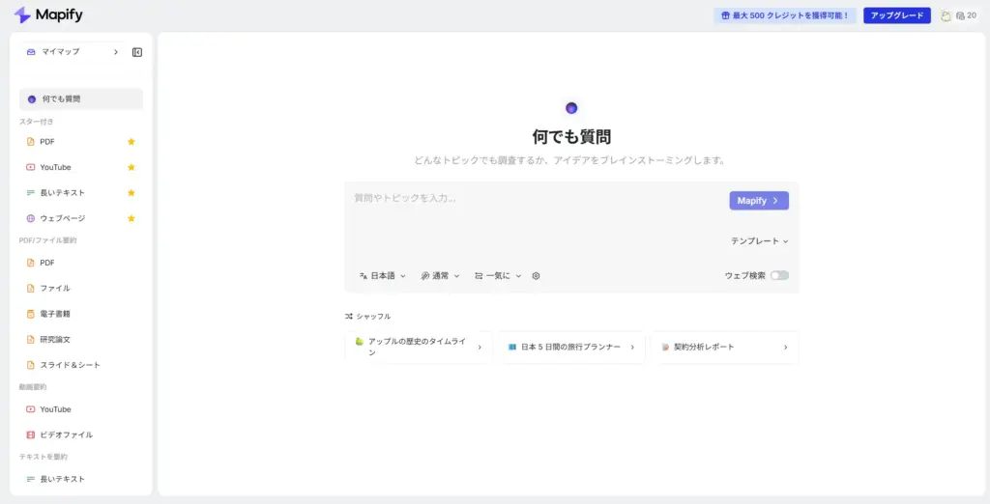This screenshot has height=504, width=990.
Task: Unstar the starred PDF item
Action: (x=131, y=142)
